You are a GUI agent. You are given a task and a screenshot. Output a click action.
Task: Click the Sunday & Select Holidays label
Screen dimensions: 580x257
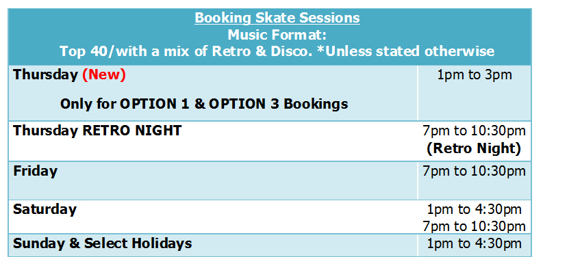103,243
